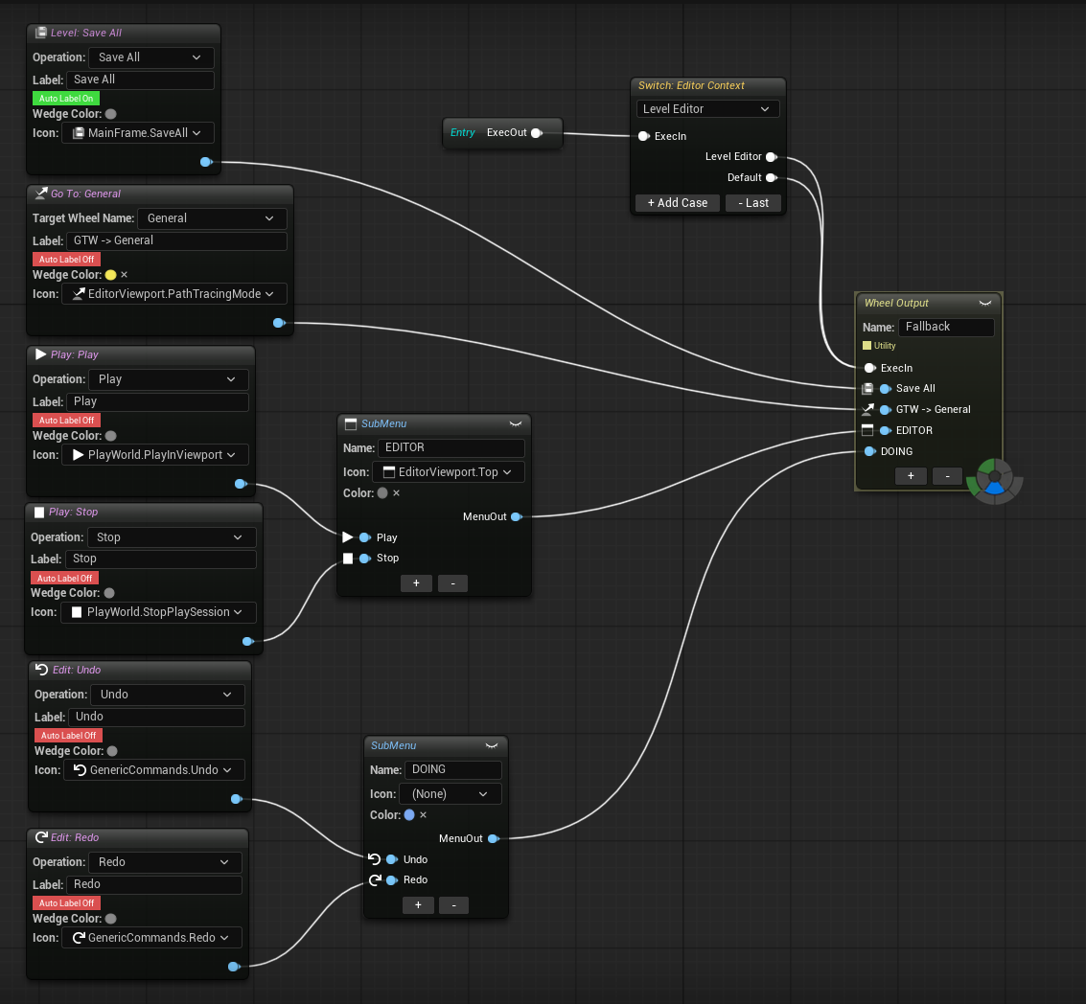The height and width of the screenshot is (1004, 1086).
Task: Open the Target Wheel Name General dropdown
Action: pos(211,218)
